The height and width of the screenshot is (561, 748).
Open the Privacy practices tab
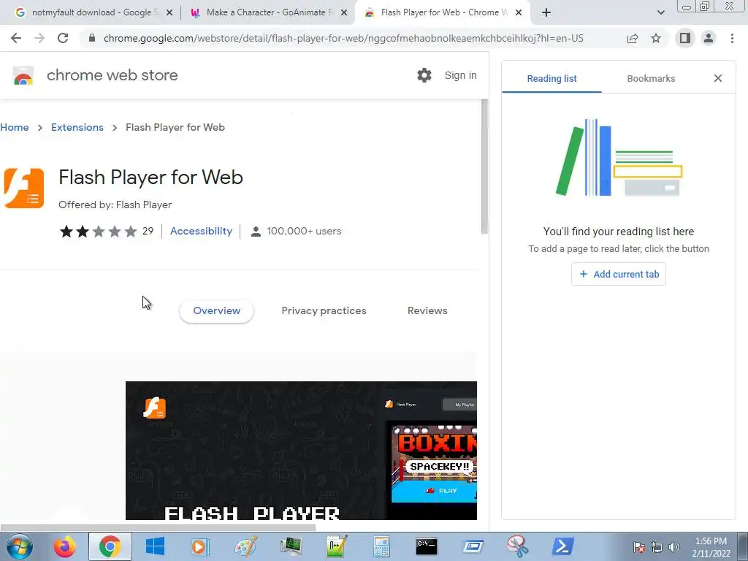tap(324, 311)
